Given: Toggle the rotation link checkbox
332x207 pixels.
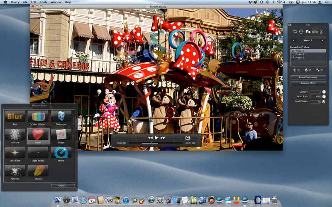Looking at the screenshot, I should click(310, 70).
